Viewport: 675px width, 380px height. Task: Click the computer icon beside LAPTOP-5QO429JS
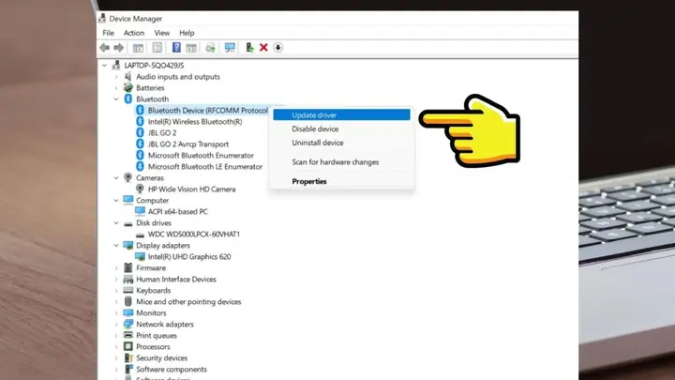coord(116,65)
